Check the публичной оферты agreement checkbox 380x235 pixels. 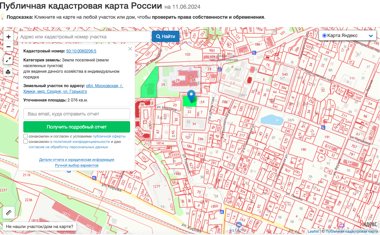click(x=25, y=136)
